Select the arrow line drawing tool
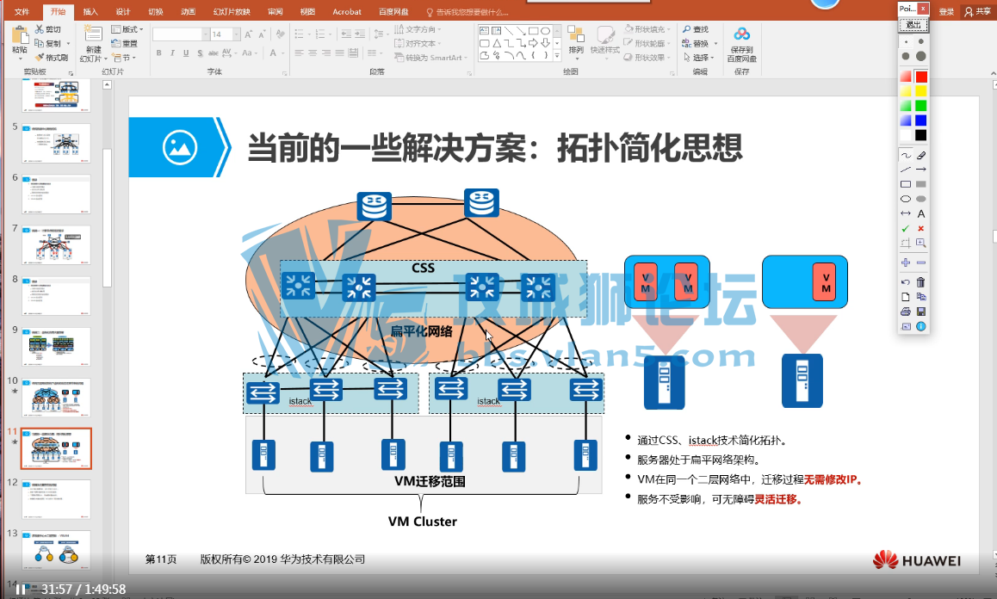 pyautogui.click(x=920, y=170)
